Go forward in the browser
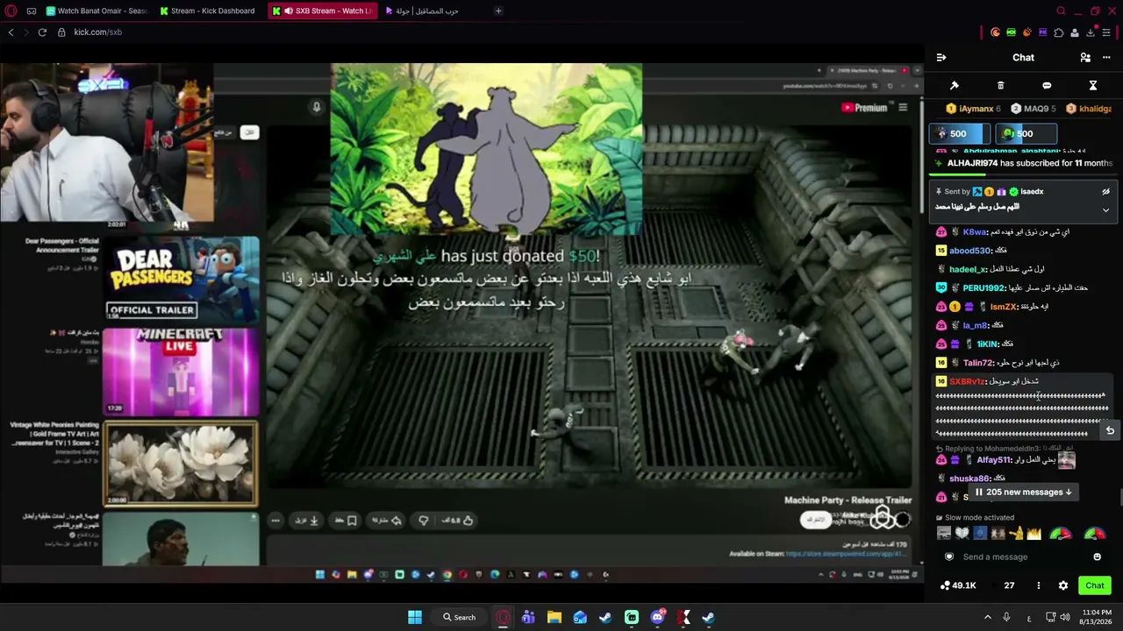This screenshot has height=631, width=1123. 26,32
